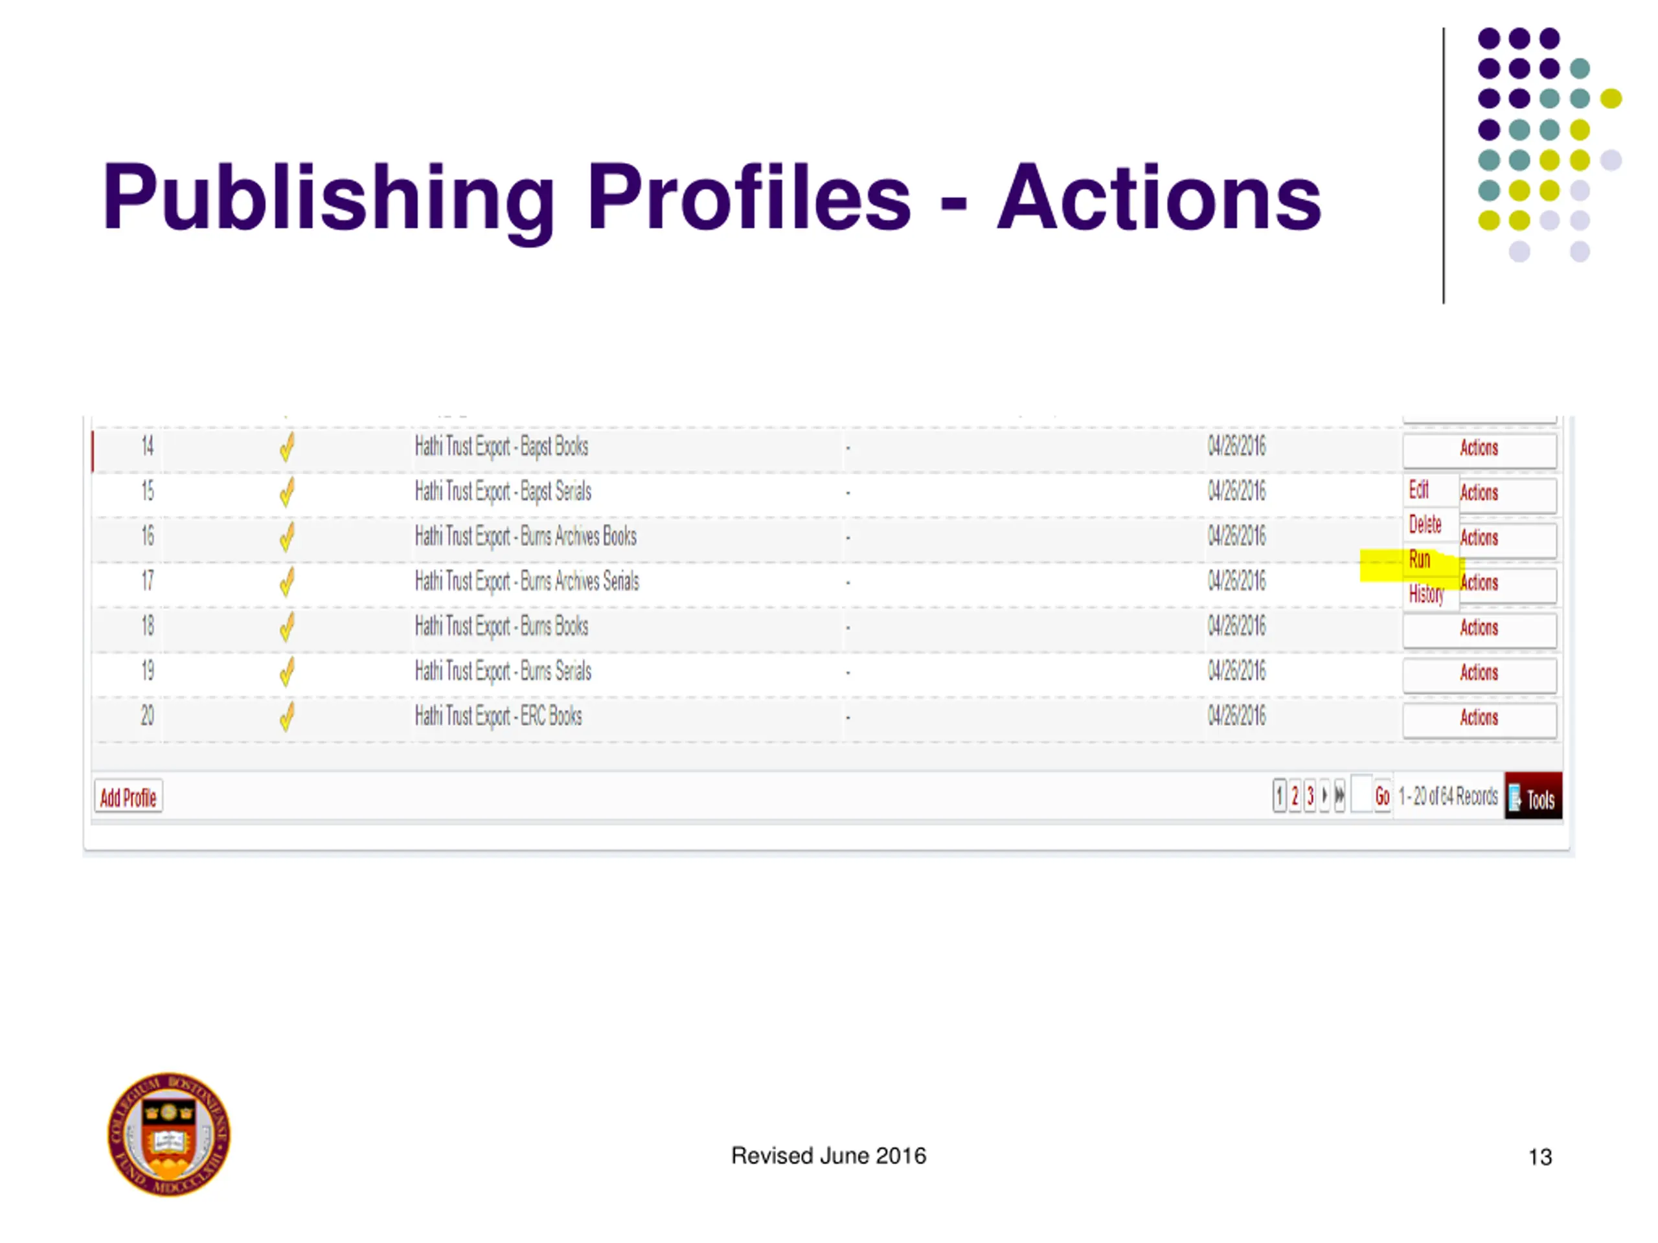This screenshot has height=1243, width=1658.
Task: Select 'Hathi Trust Export - Burns Archives Books' name
Action: click(x=525, y=537)
